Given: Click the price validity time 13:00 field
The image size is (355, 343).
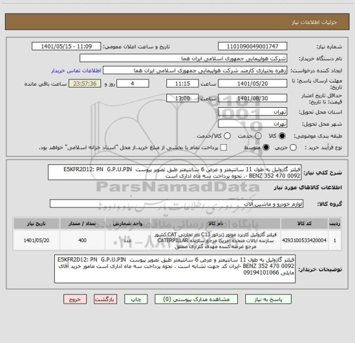Looking at the screenshot, I should (182, 98).
